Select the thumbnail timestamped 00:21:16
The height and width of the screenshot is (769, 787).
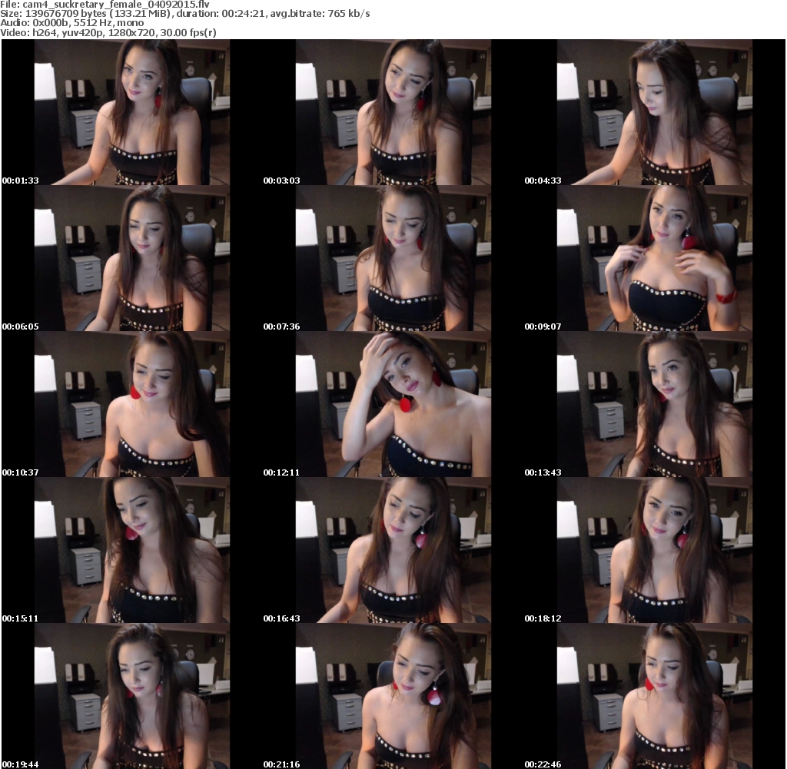393,697
